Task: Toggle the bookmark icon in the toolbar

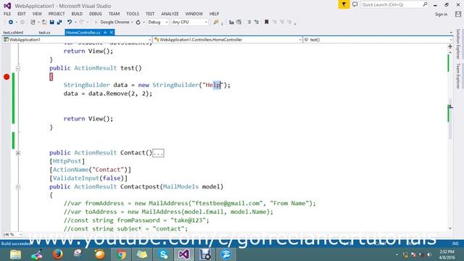Action: pyautogui.click(x=266, y=22)
